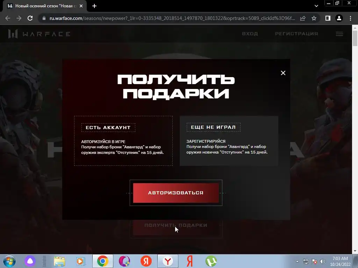Image resolution: width=358 pixels, height=268 pixels.
Task: Click the taskbar toolbar grip handle
Action: tap(44, 261)
